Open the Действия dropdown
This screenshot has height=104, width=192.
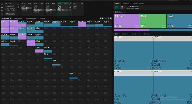tap(119, 12)
